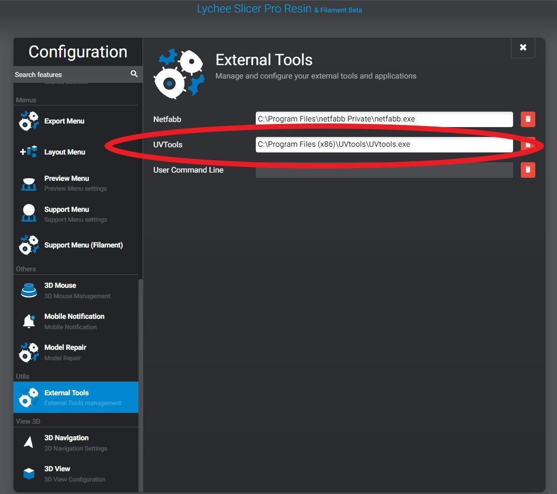
Task: Click the UVTools label
Action: pos(167,145)
